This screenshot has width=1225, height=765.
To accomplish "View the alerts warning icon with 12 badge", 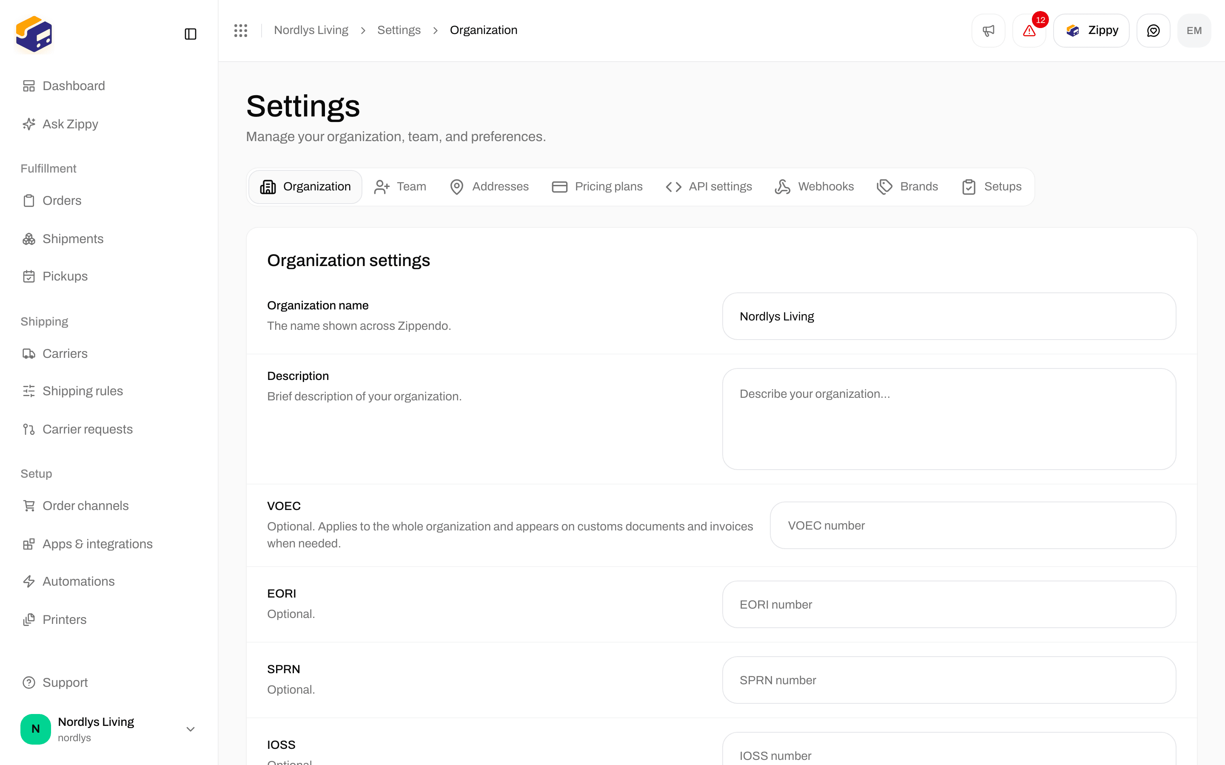I will point(1029,30).
